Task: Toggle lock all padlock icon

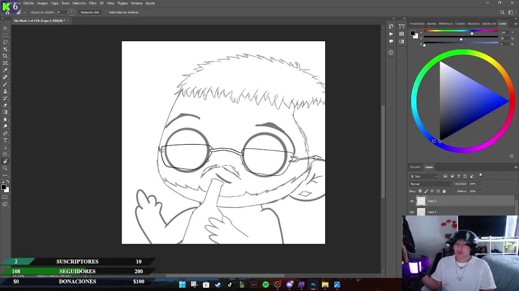Action: (x=444, y=191)
